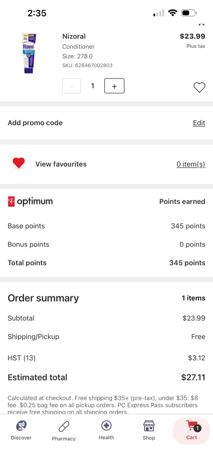Edit the promo code
213x462 pixels.
(199, 123)
